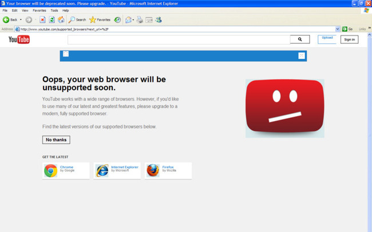Image resolution: width=372 pixels, height=232 pixels.
Task: Open Favorites star in toolbar
Action: pyautogui.click(x=100, y=20)
